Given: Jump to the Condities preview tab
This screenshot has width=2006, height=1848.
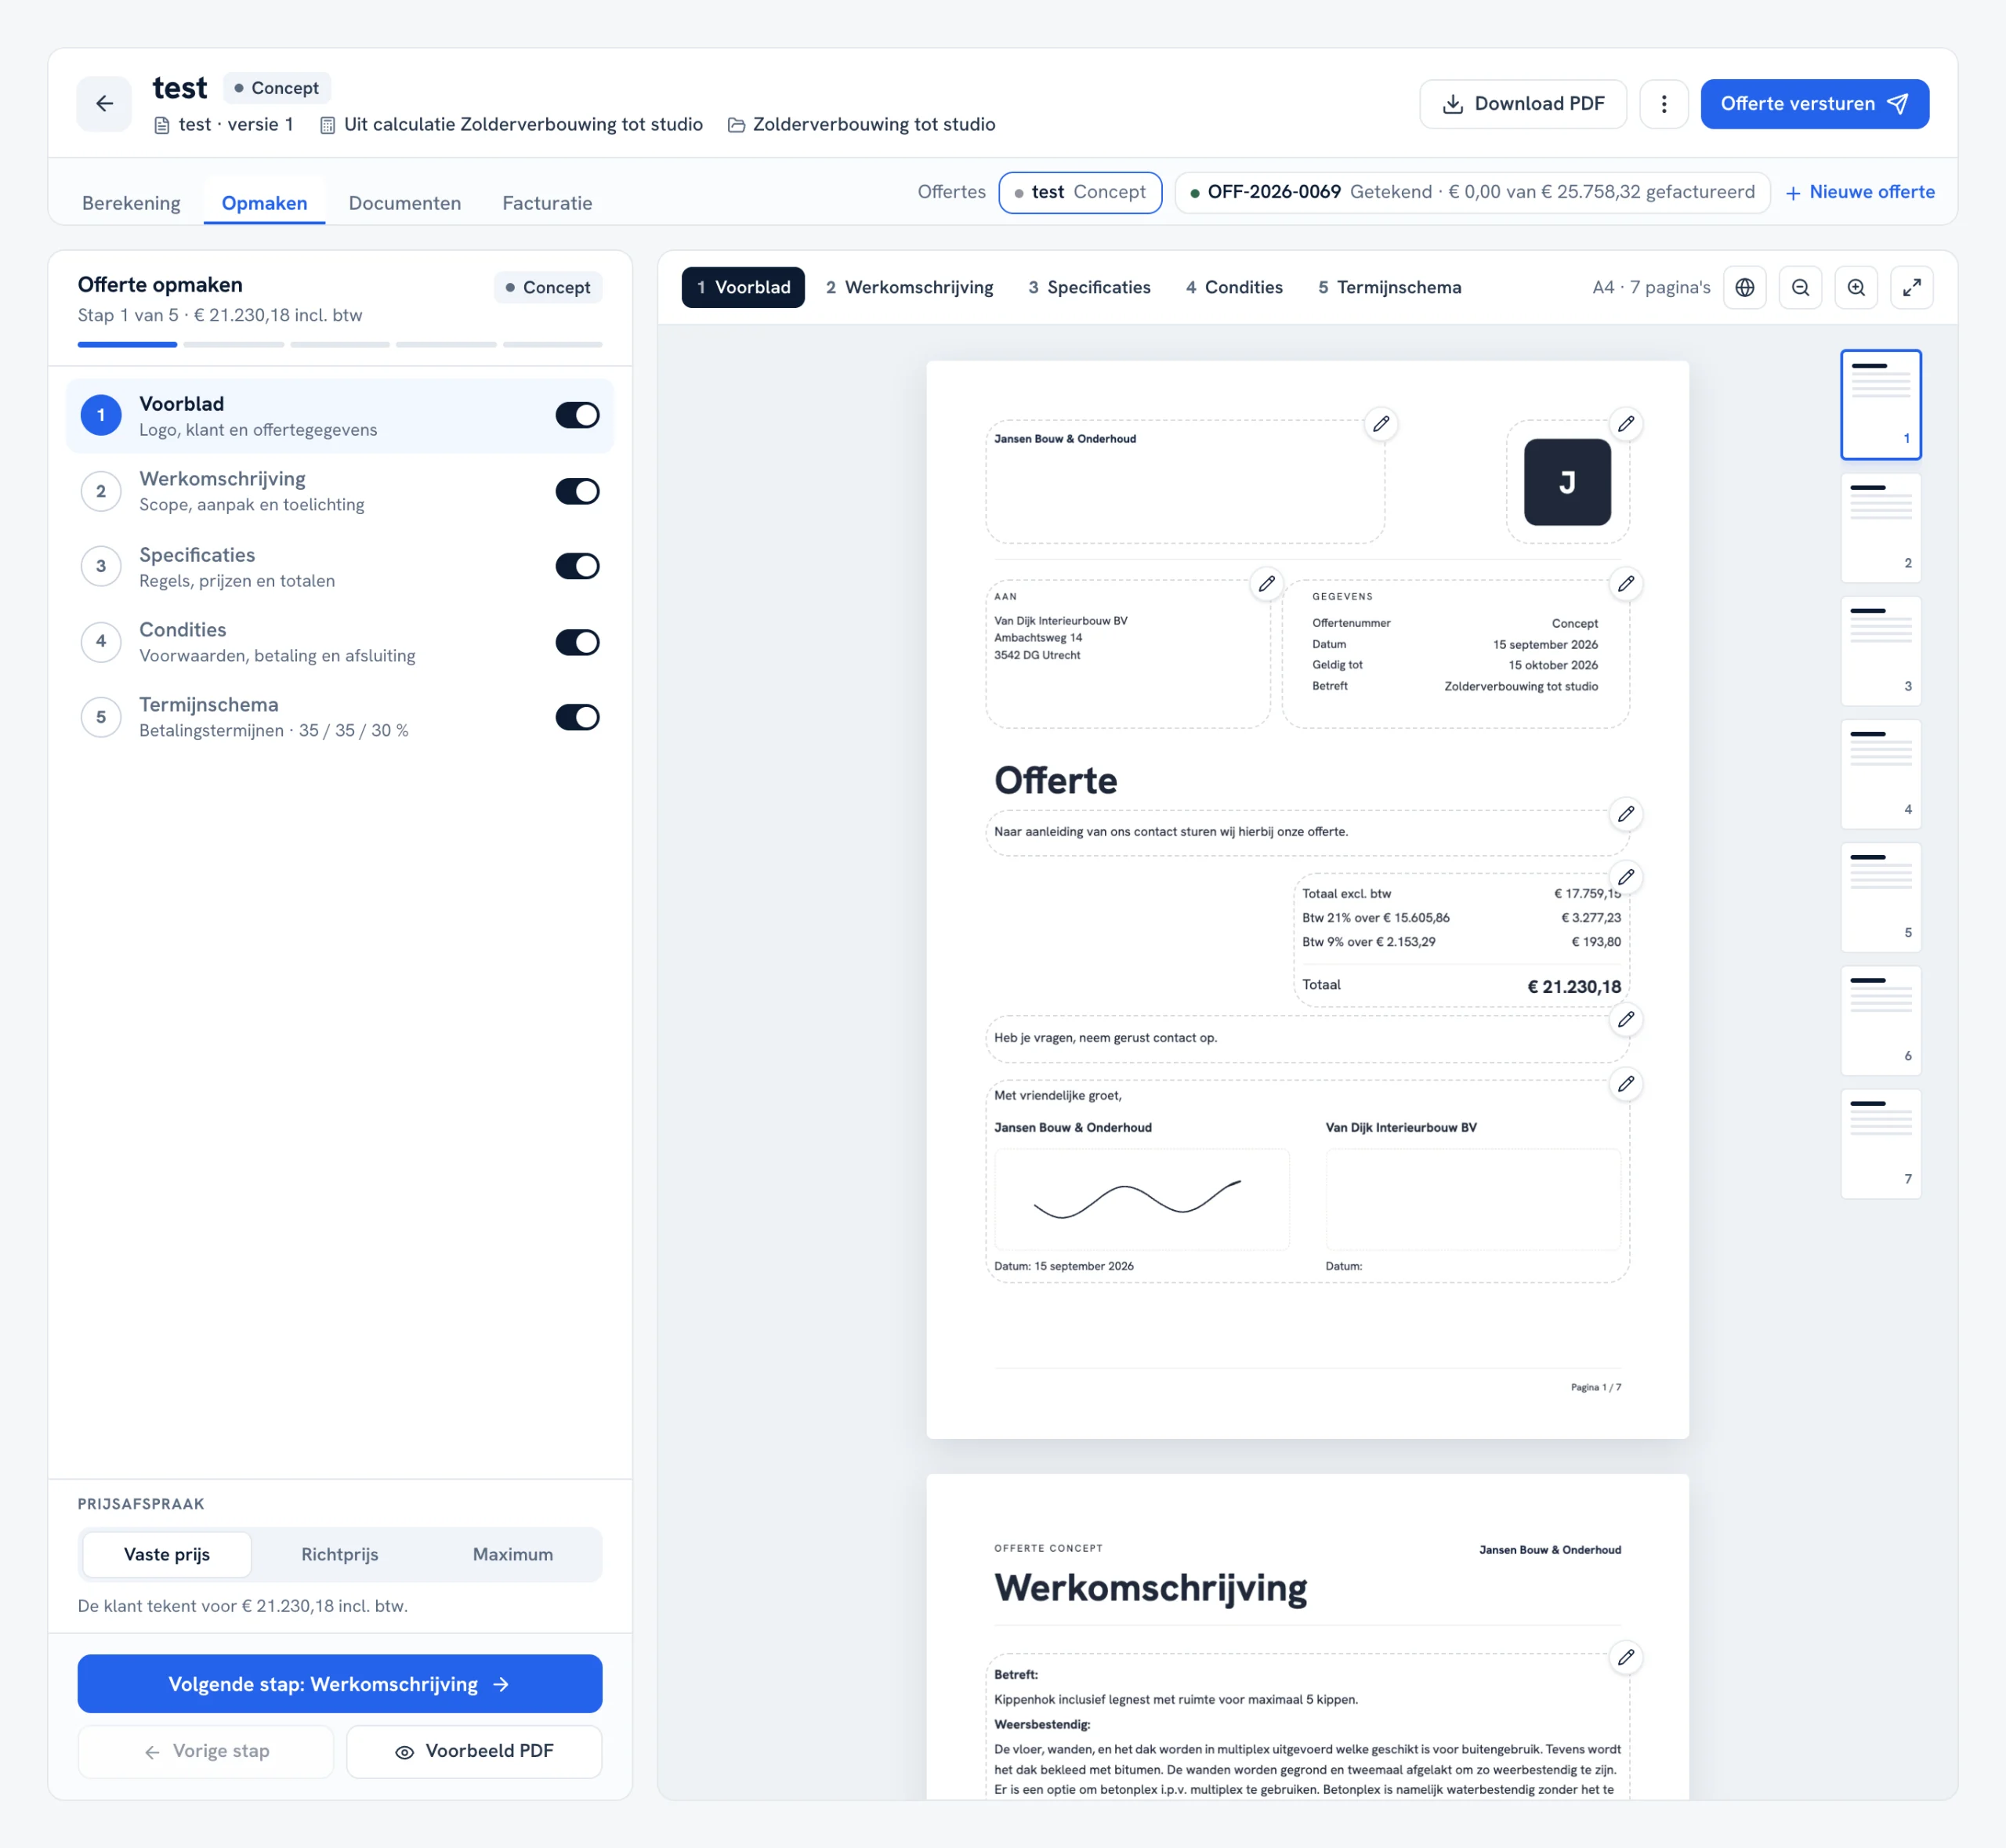Looking at the screenshot, I should (1234, 288).
